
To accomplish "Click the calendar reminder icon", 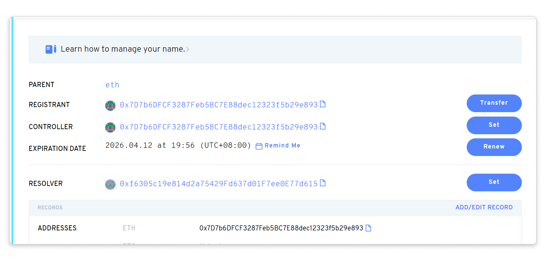I will (259, 146).
